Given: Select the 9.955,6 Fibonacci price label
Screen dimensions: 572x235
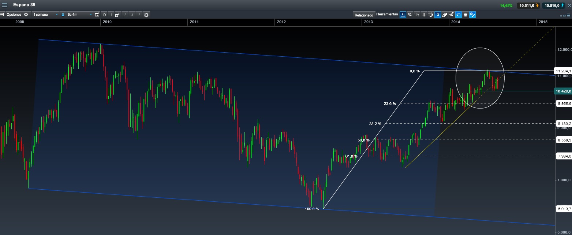Looking at the screenshot, I should (563, 103).
